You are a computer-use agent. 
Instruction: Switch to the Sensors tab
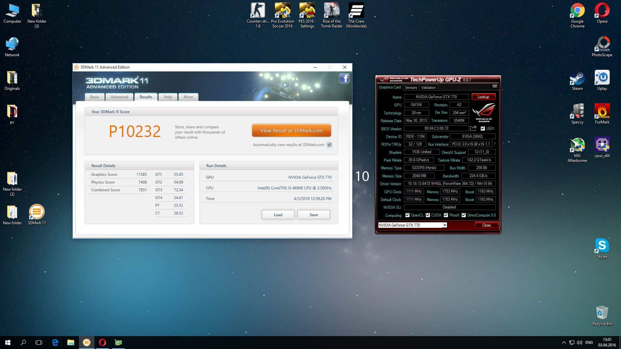[x=411, y=88]
